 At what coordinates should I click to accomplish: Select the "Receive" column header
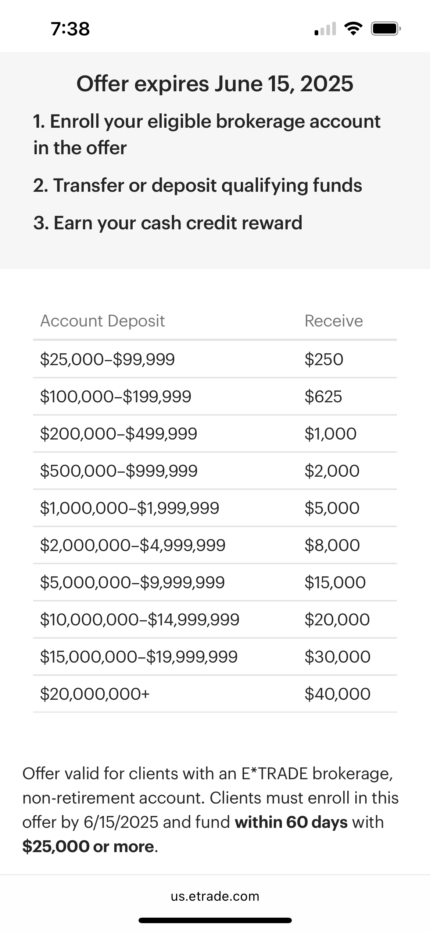[x=334, y=321]
